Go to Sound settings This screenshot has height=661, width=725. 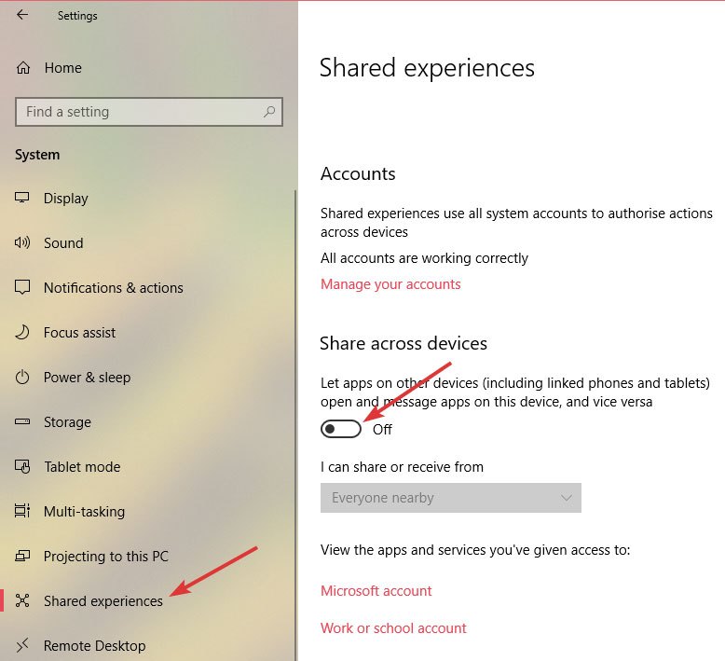click(63, 242)
